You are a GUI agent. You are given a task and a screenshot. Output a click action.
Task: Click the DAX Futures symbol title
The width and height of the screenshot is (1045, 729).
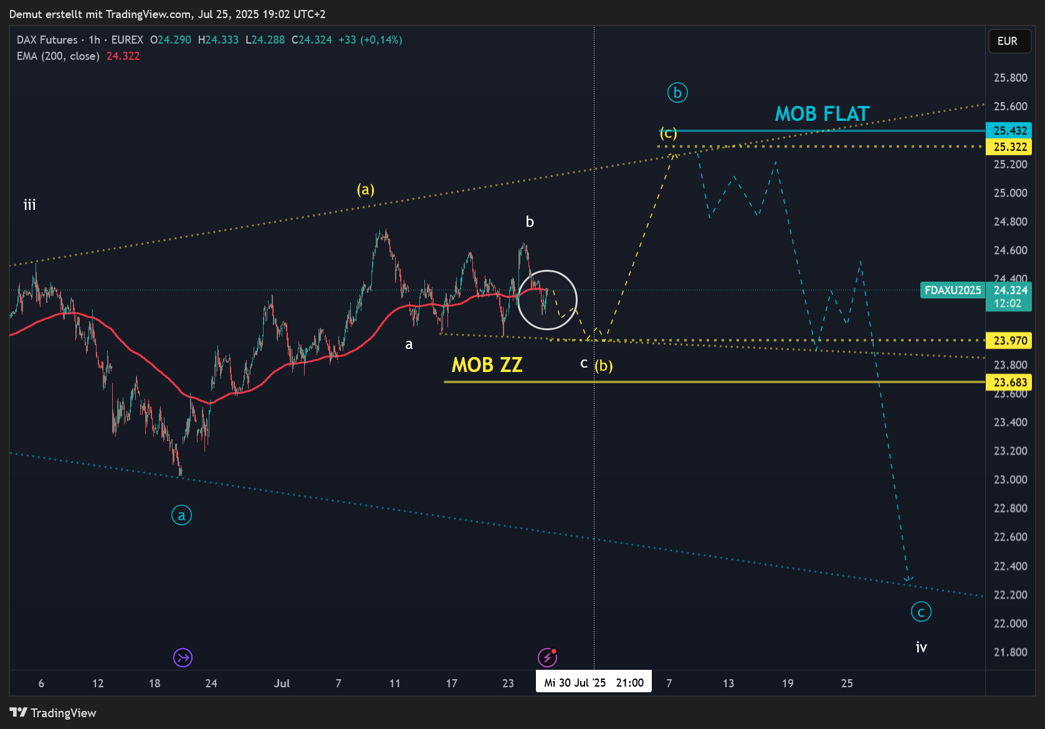coord(47,40)
